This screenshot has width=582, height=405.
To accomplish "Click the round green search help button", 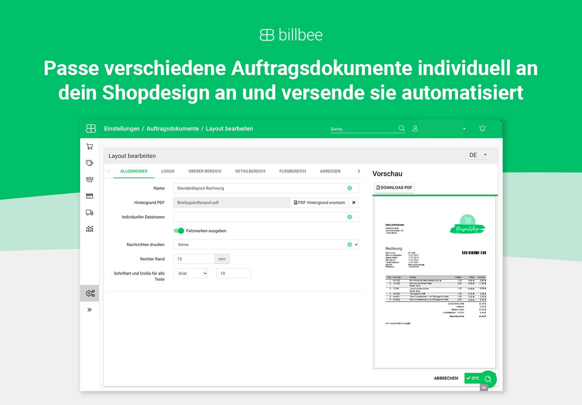I will click(x=488, y=379).
